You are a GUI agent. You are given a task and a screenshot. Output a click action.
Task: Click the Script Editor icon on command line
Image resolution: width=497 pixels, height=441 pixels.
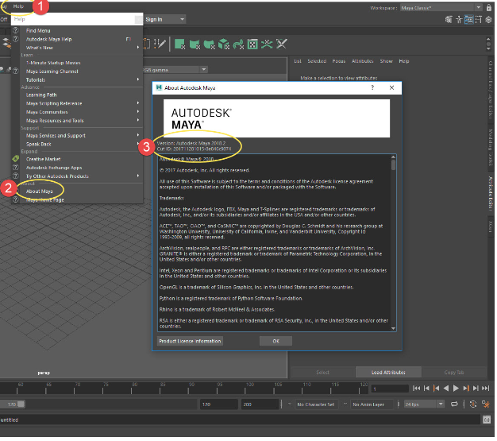(x=486, y=420)
